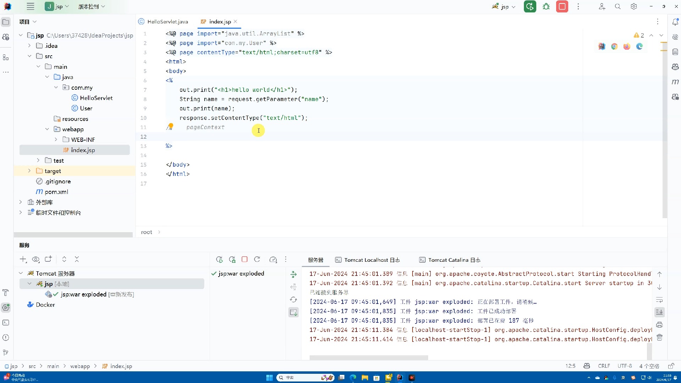The image size is (681, 383).
Task: Open the version control dropdown
Action: [x=92, y=6]
